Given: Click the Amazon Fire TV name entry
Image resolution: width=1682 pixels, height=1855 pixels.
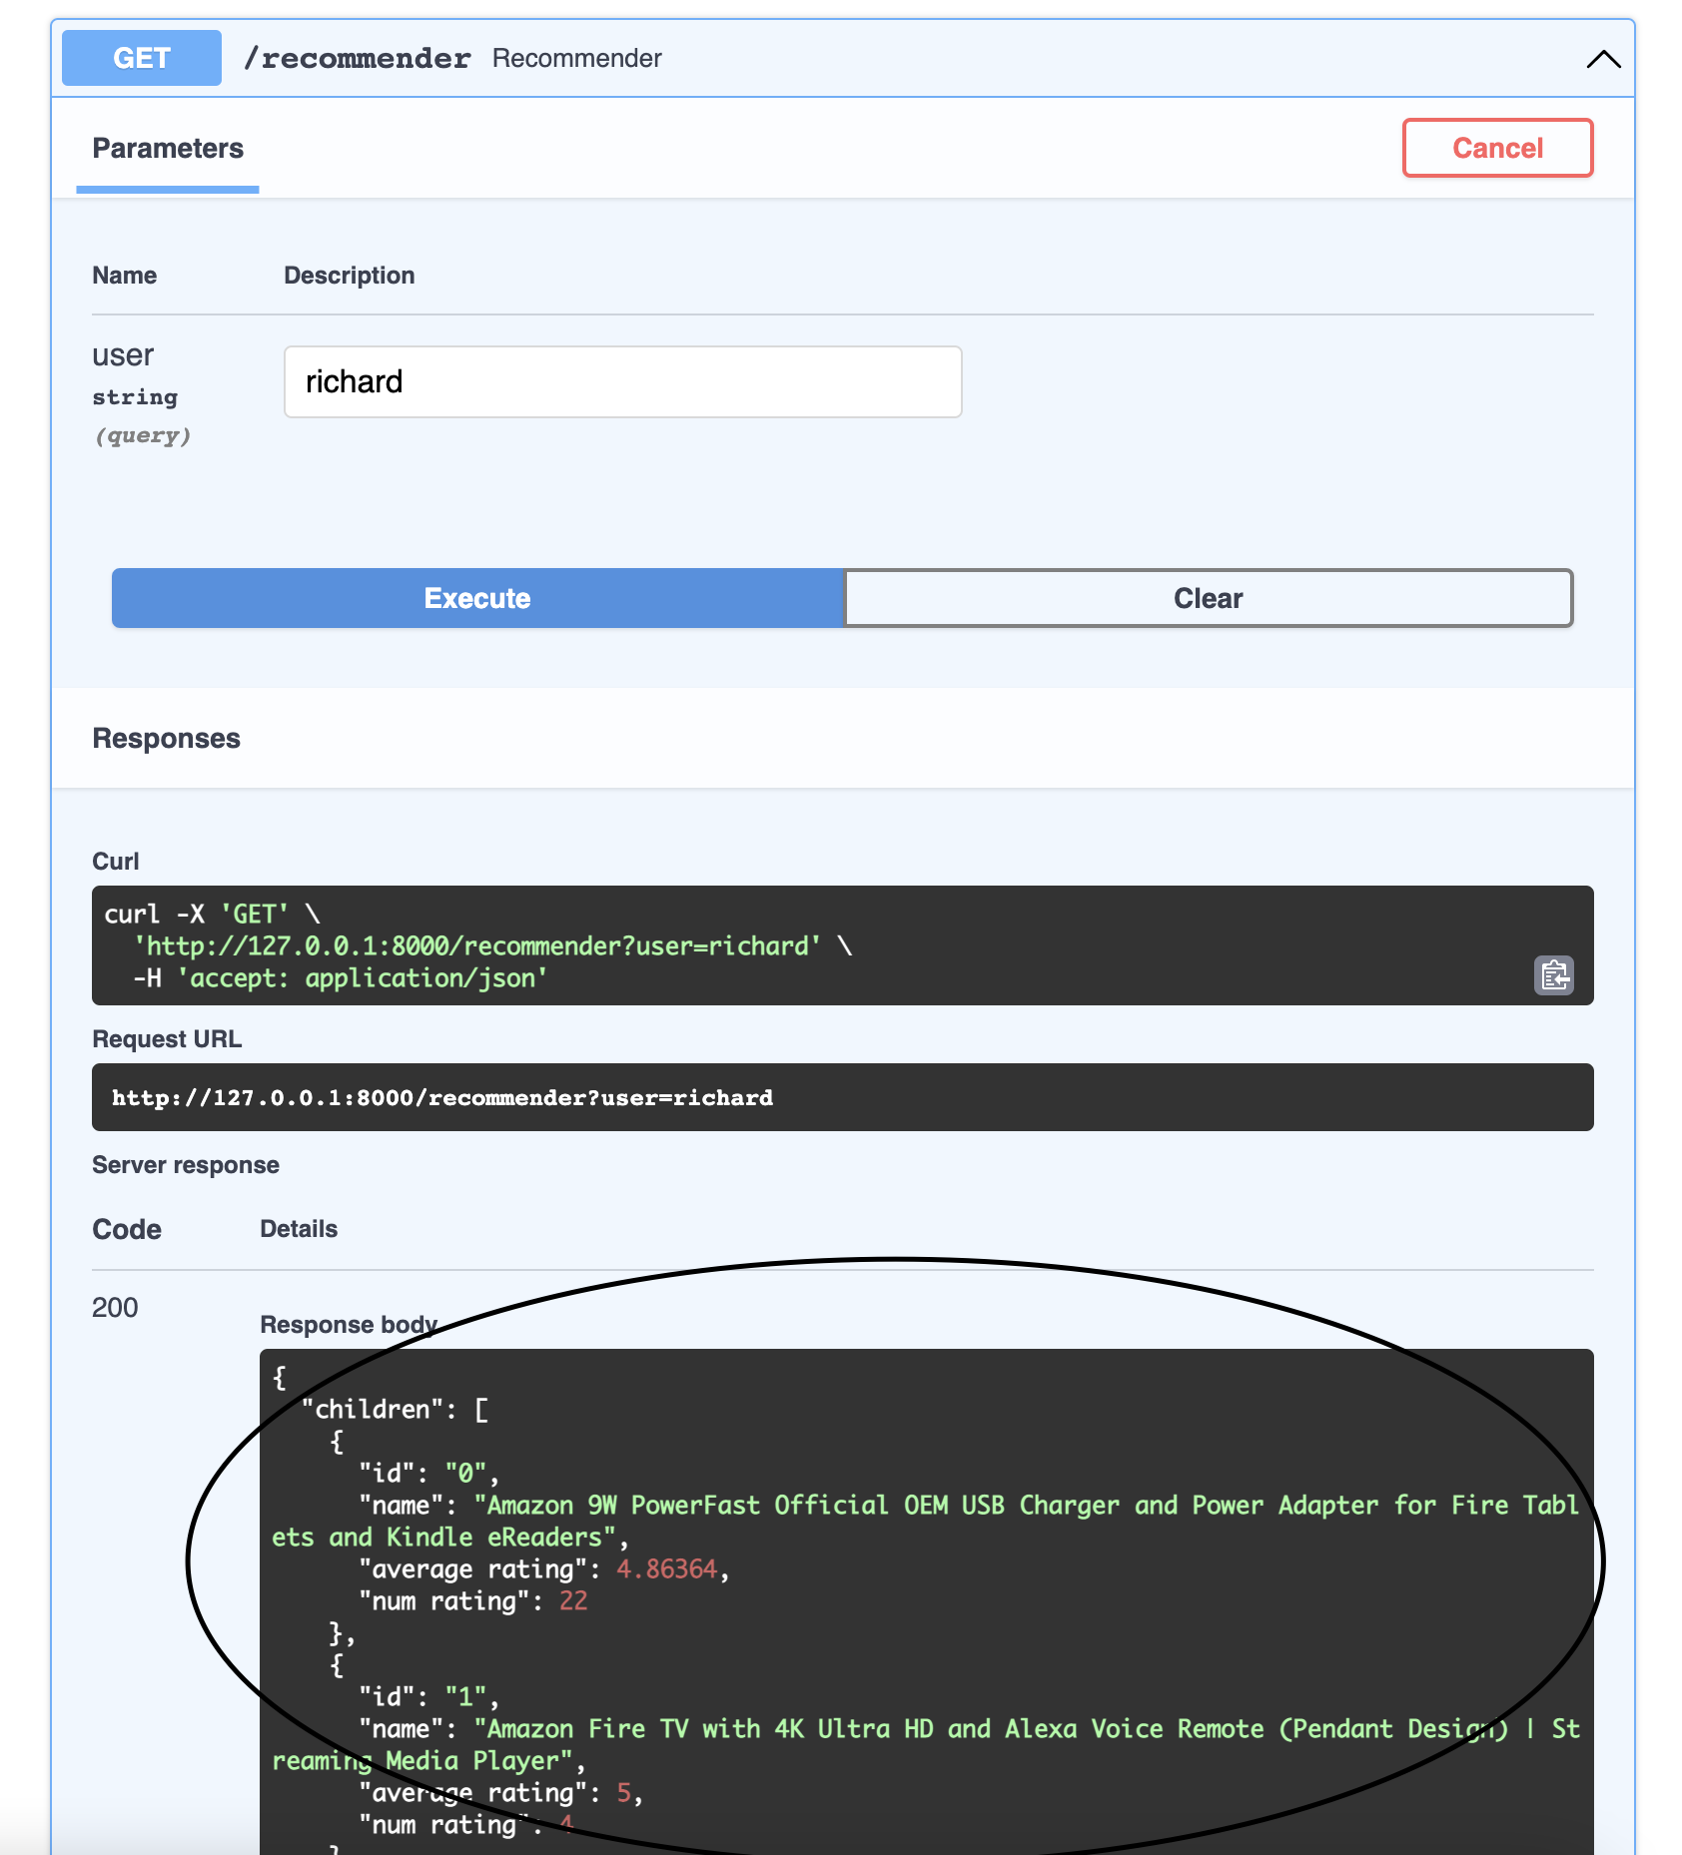Looking at the screenshot, I should pos(926,1744).
